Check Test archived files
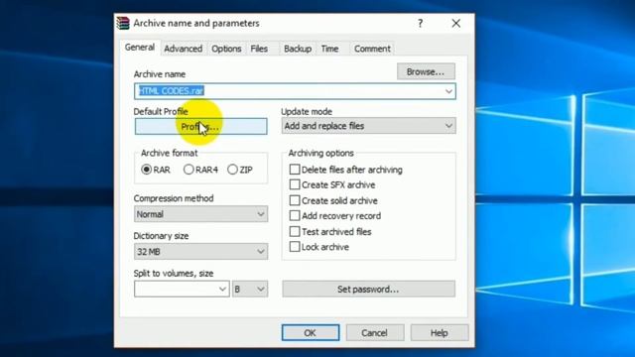635x357 pixels. [295, 231]
